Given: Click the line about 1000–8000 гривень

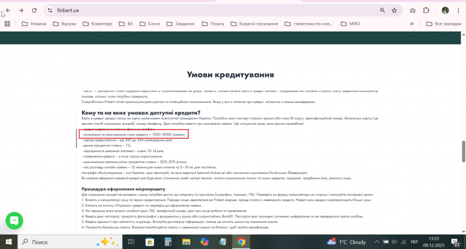Looking at the screenshot, I should click(133, 134).
